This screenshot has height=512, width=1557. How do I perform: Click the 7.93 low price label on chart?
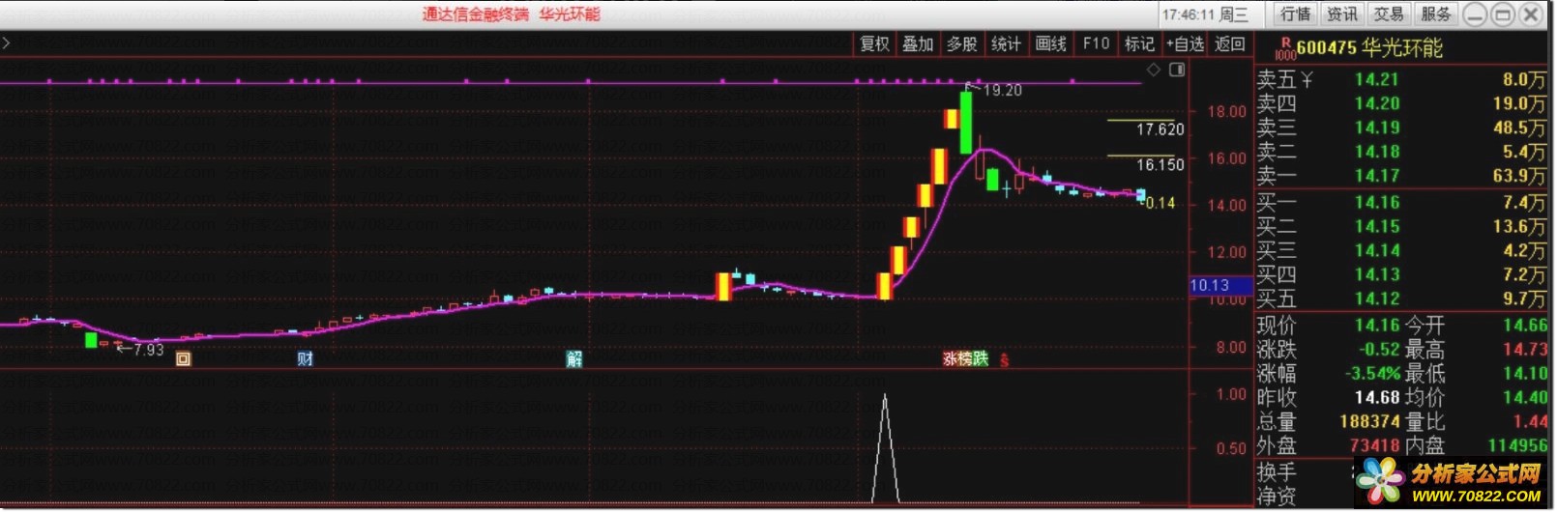(x=148, y=350)
